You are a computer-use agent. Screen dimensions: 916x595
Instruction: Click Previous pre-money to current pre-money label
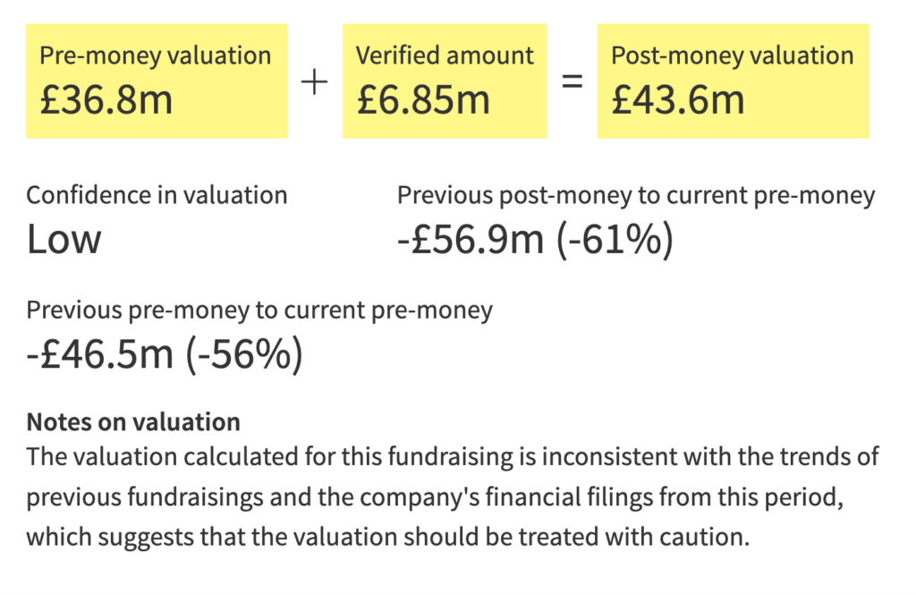point(259,310)
